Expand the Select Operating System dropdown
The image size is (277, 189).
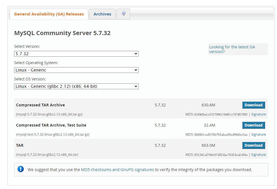coord(76,70)
